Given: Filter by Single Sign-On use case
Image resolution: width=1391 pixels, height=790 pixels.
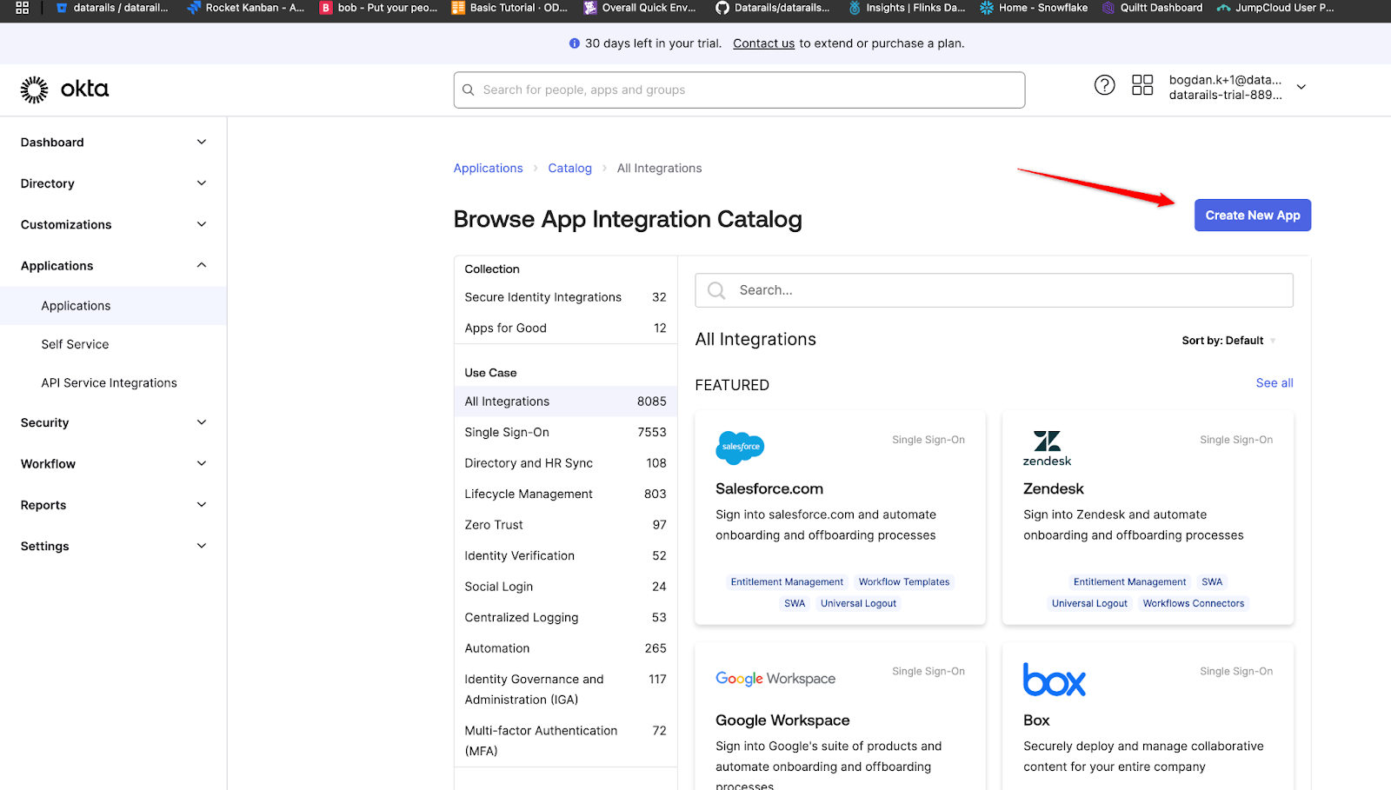Looking at the screenshot, I should click(565, 432).
